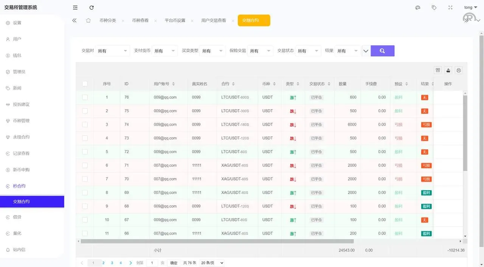Collapse the sidebar with the hamburger icon

[x=75, y=7]
